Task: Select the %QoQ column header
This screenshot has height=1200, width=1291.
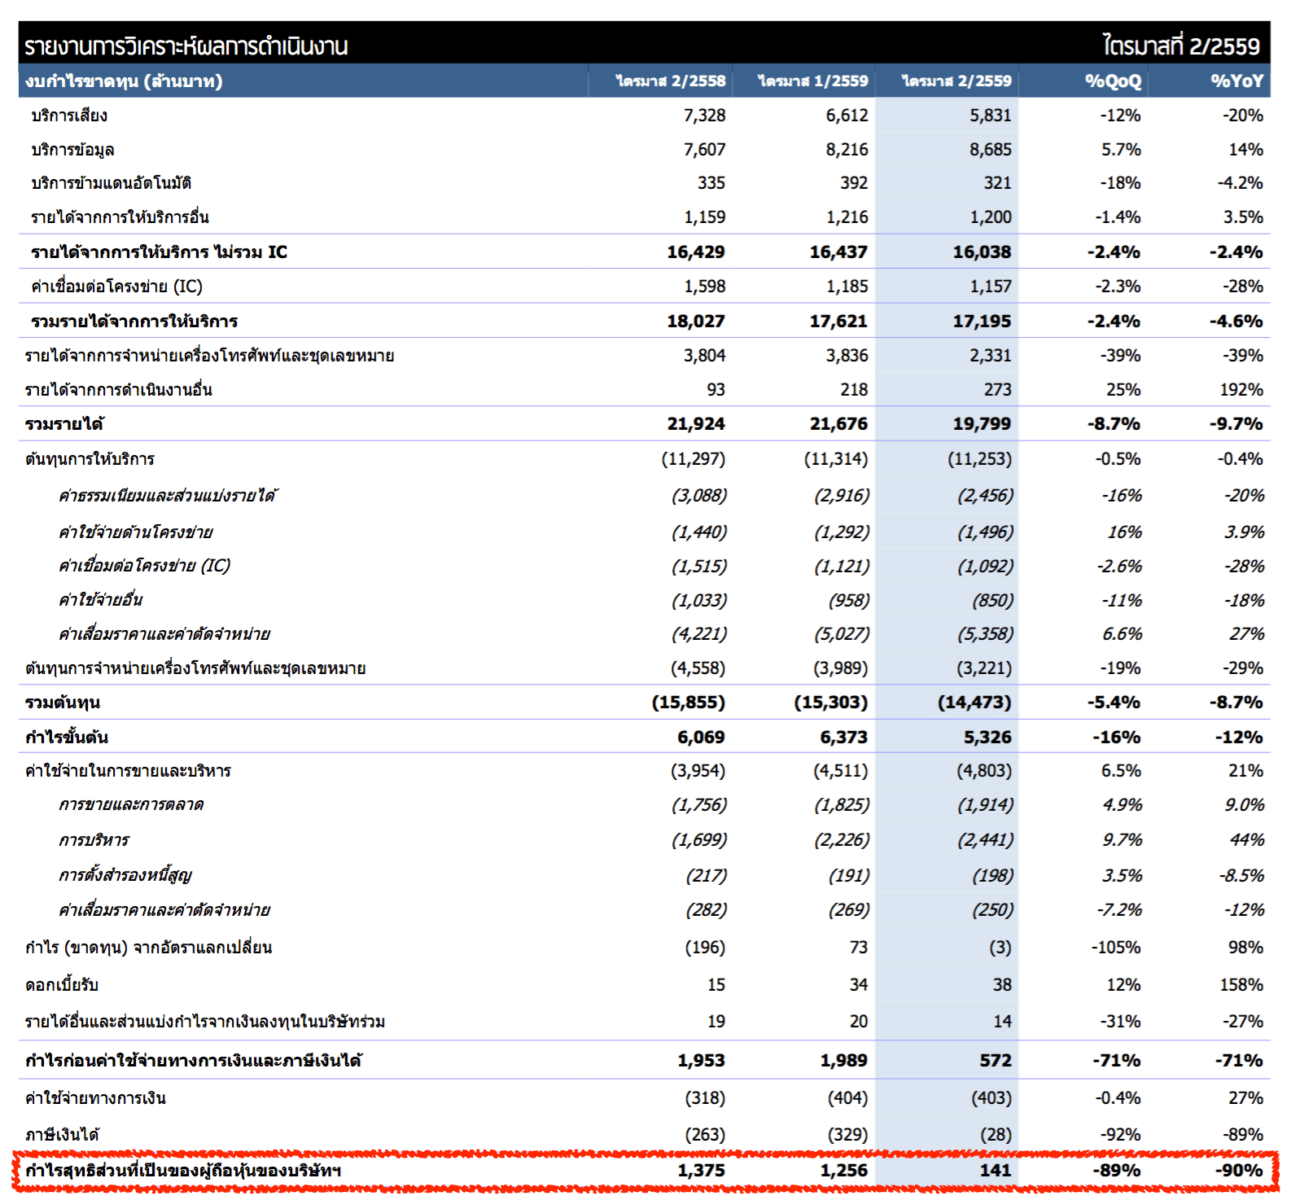Action: 1113,81
